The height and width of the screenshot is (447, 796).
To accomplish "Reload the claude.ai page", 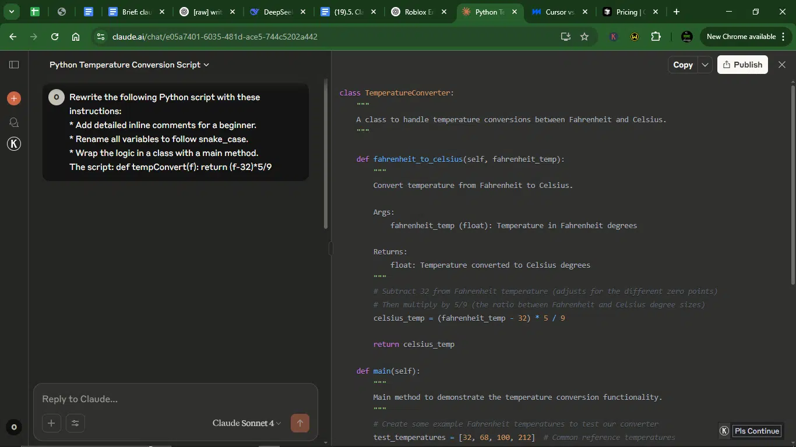I will 55,37.
